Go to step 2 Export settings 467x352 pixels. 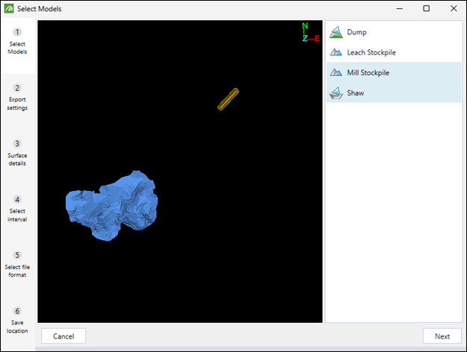click(17, 97)
